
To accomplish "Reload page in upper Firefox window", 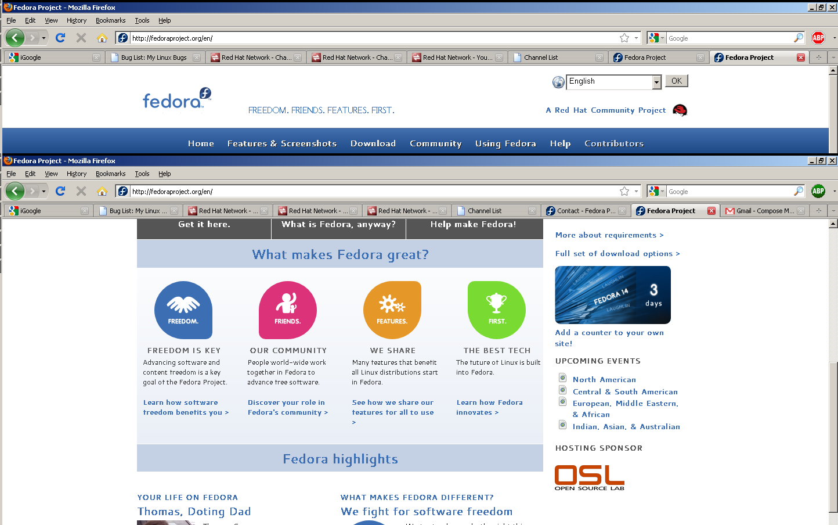I will [x=60, y=38].
